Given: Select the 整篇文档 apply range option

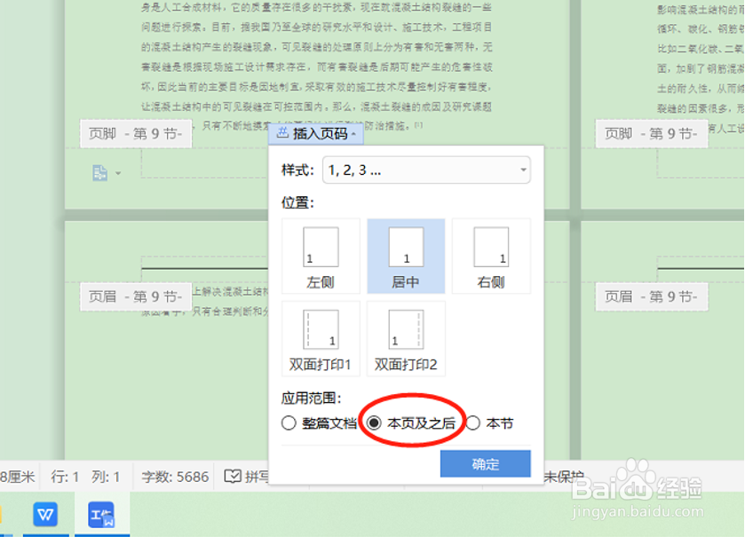Looking at the screenshot, I should pyautogui.click(x=289, y=423).
